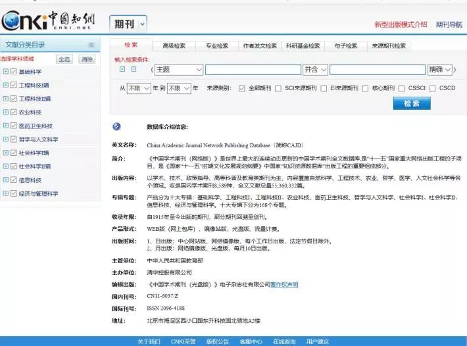This screenshot has height=346, width=467.
Task: Click the CNKI logo
Action: [47, 20]
